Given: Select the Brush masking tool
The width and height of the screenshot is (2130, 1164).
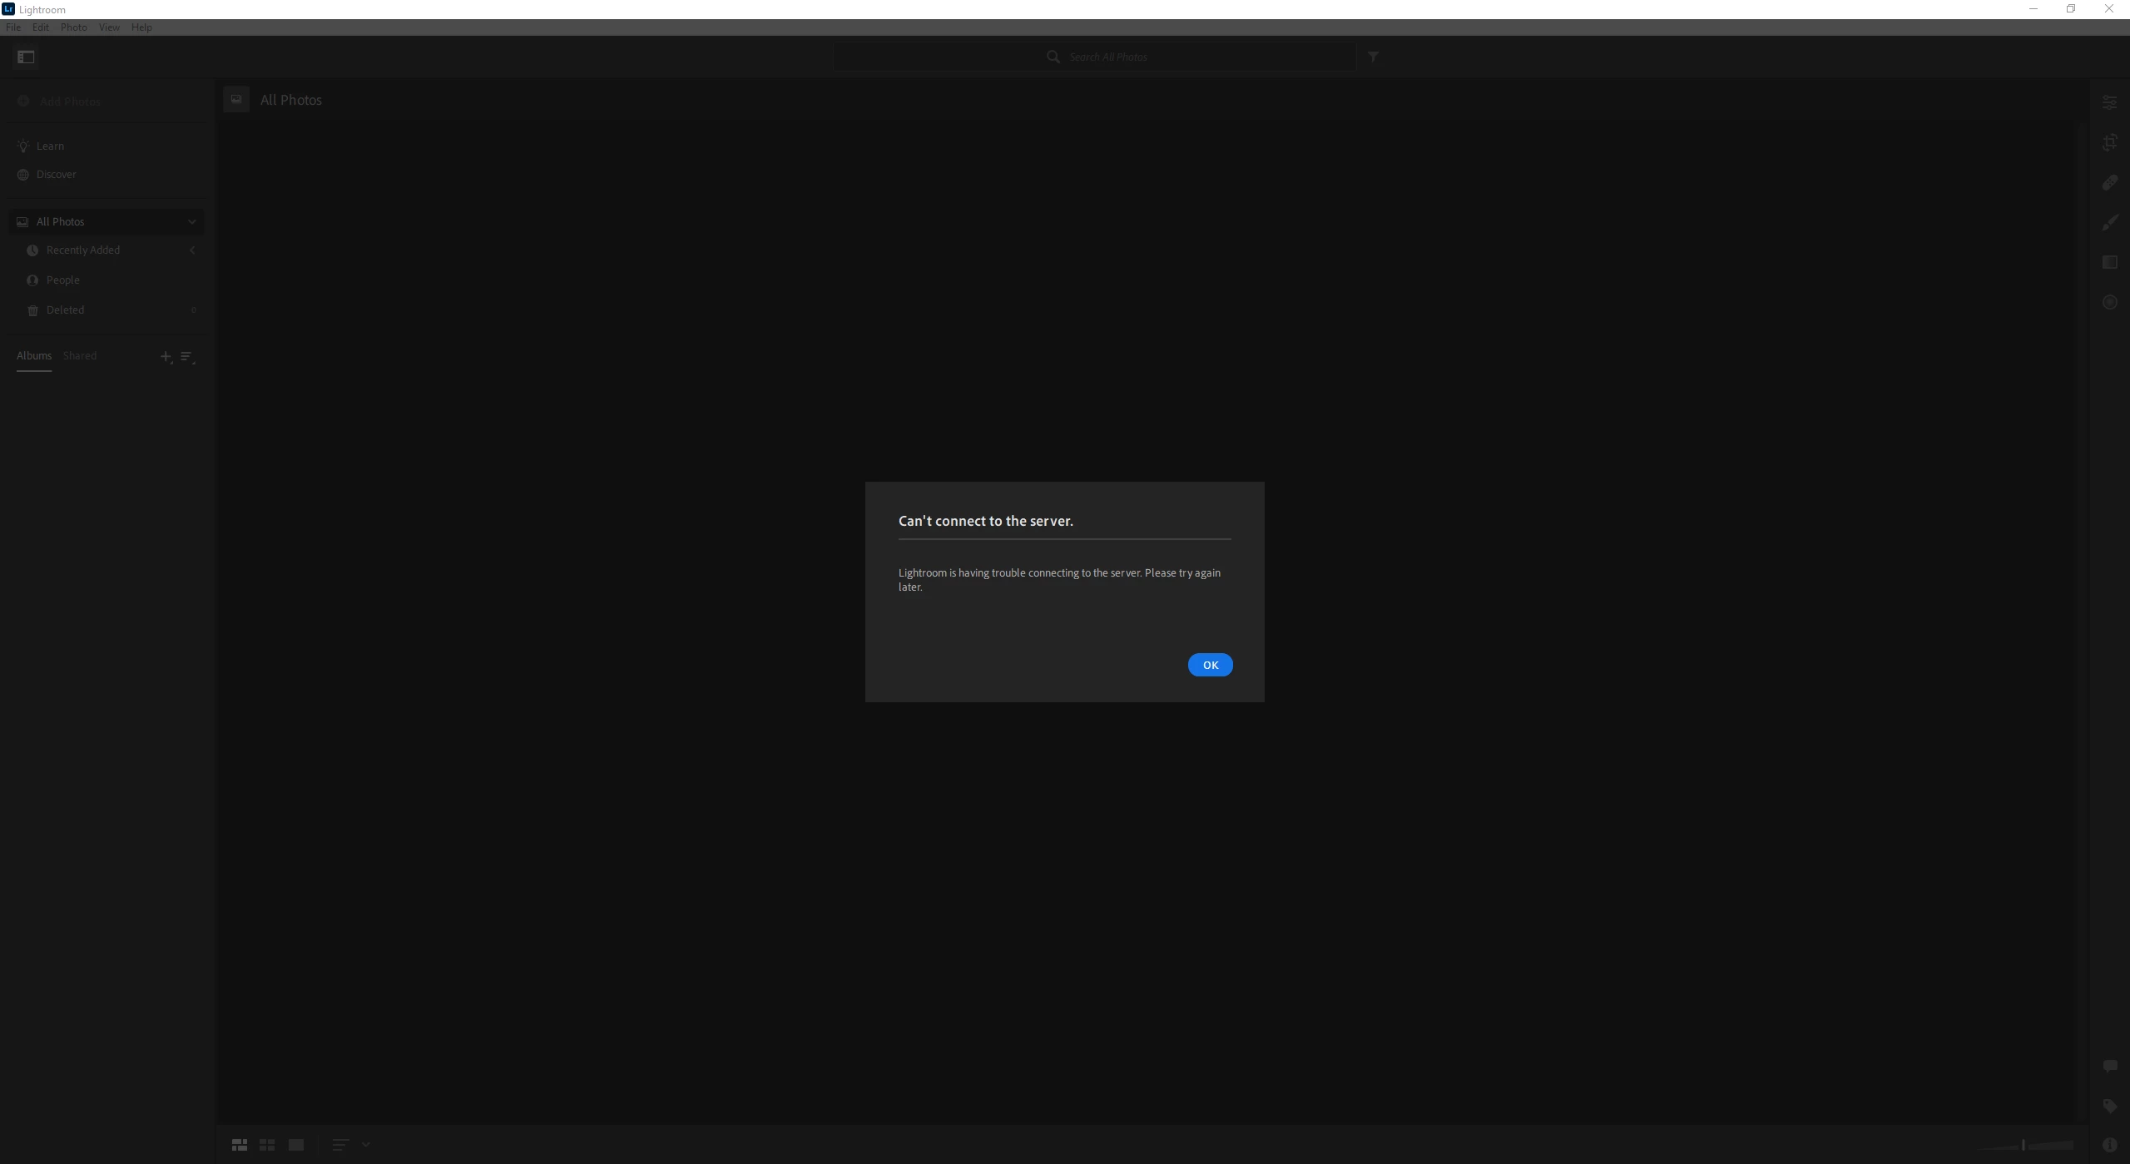Looking at the screenshot, I should coord(2109,222).
